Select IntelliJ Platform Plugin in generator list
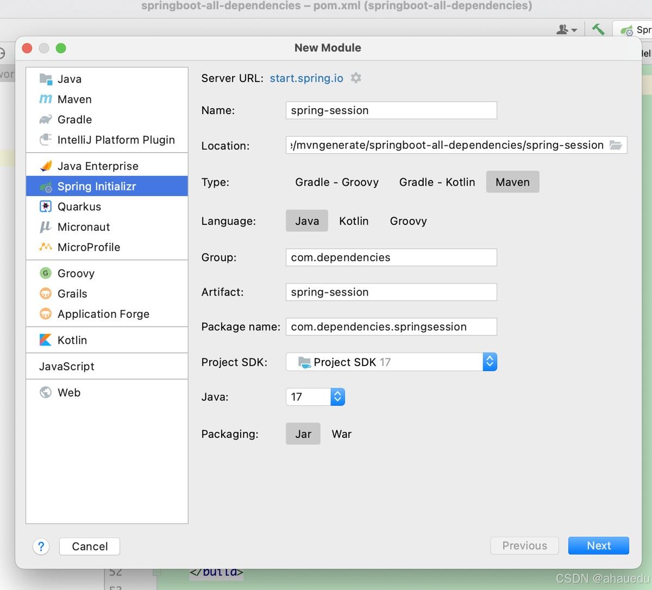 107,140
